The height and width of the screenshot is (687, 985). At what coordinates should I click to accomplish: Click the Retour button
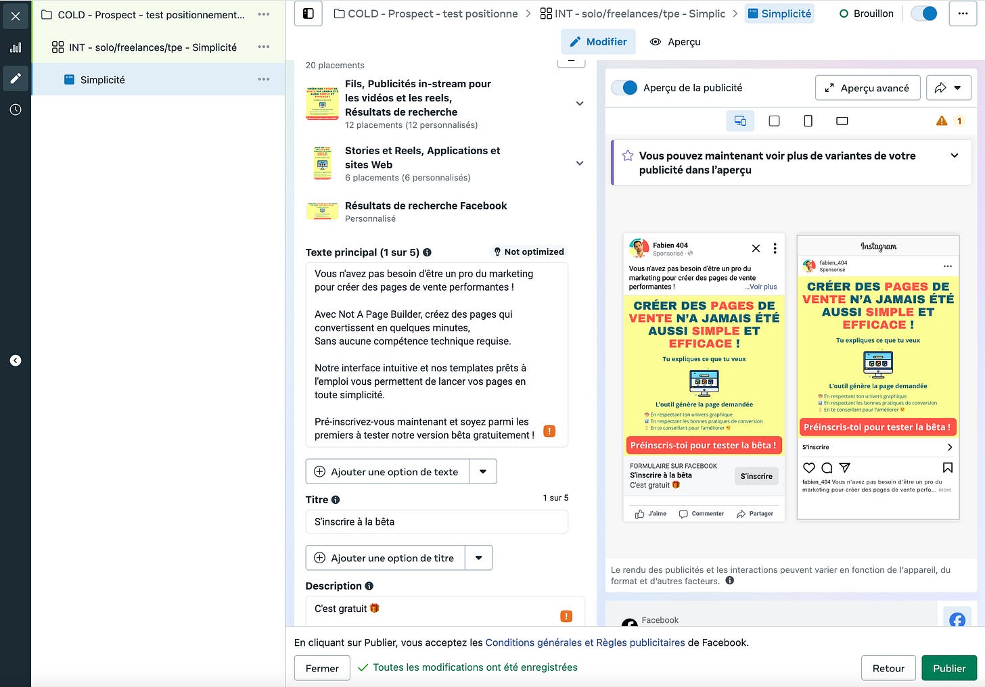[x=888, y=668]
